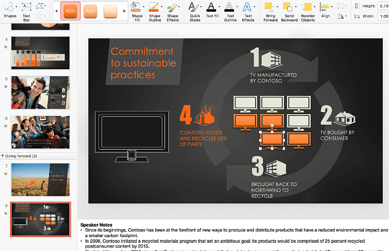Viewport: 389px width, 251px height.
Task: Click Send Backward icon
Action: coord(287,7)
